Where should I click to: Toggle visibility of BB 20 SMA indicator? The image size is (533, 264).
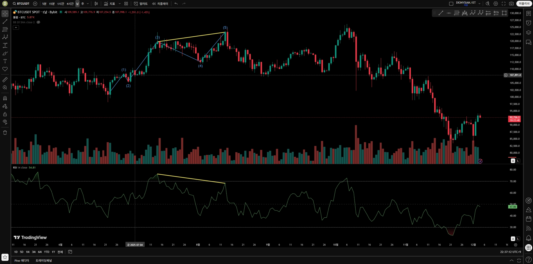point(38,22)
